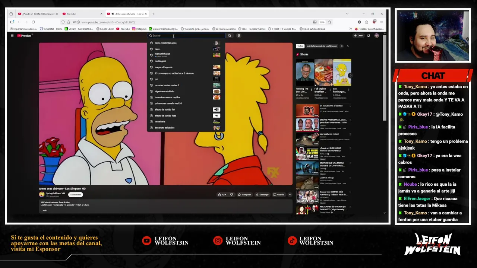This screenshot has width=477, height=268.
Task: Open 'Emote Editor' bookmark
Action: pos(105,29)
